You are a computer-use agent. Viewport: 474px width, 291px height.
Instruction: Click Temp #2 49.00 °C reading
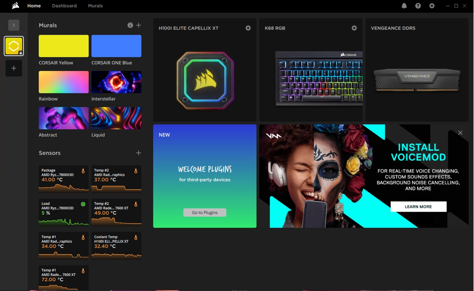click(105, 213)
